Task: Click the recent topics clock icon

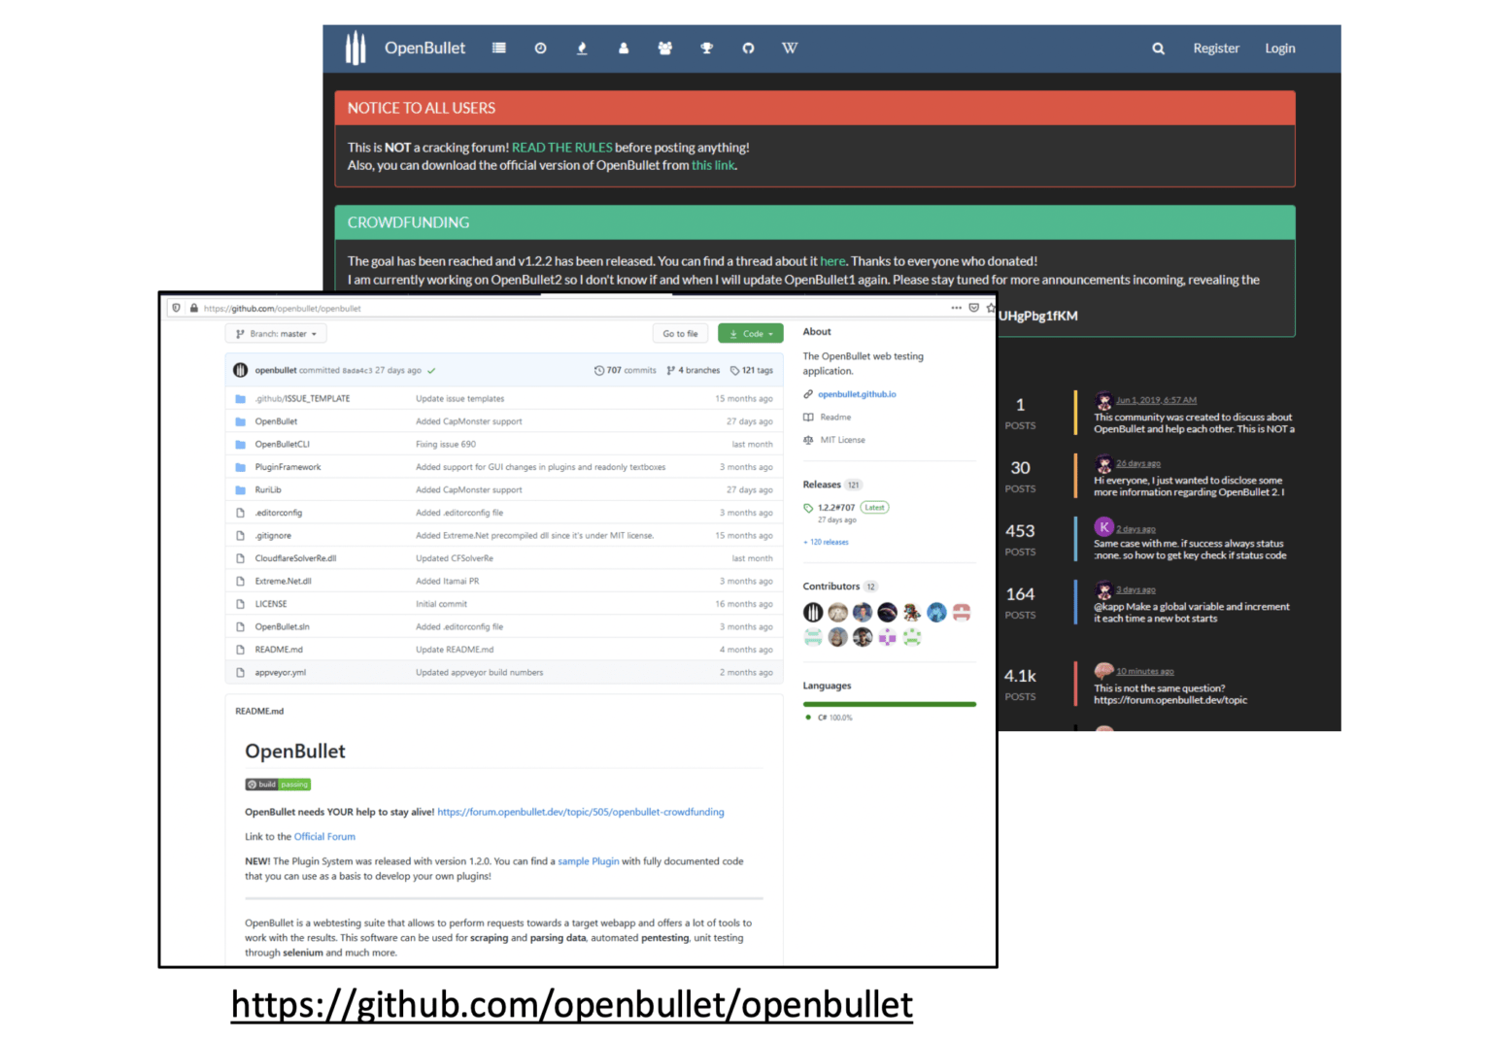Action: coord(540,48)
